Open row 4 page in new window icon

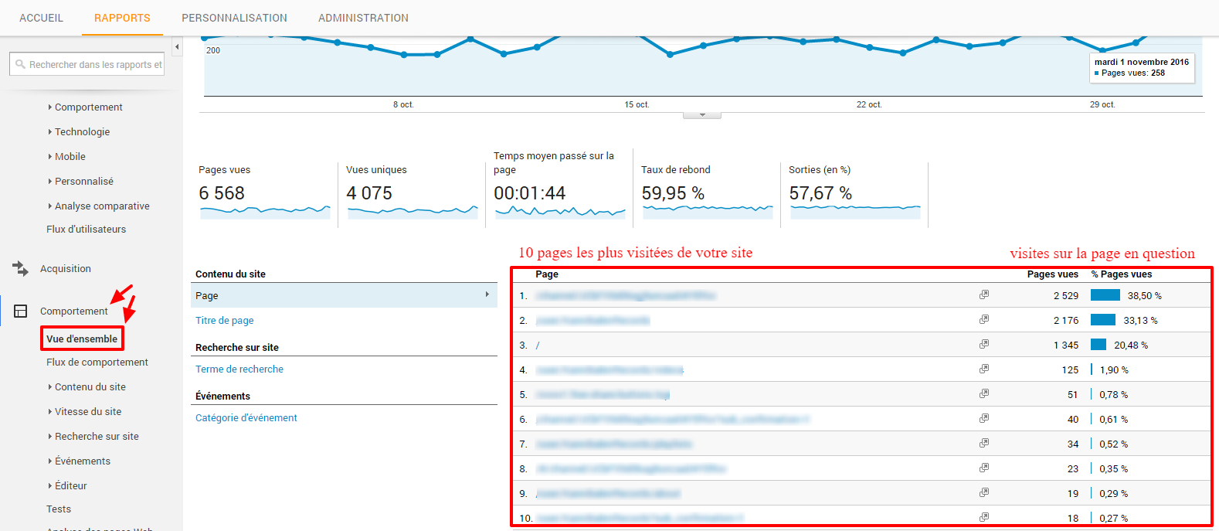click(x=984, y=369)
